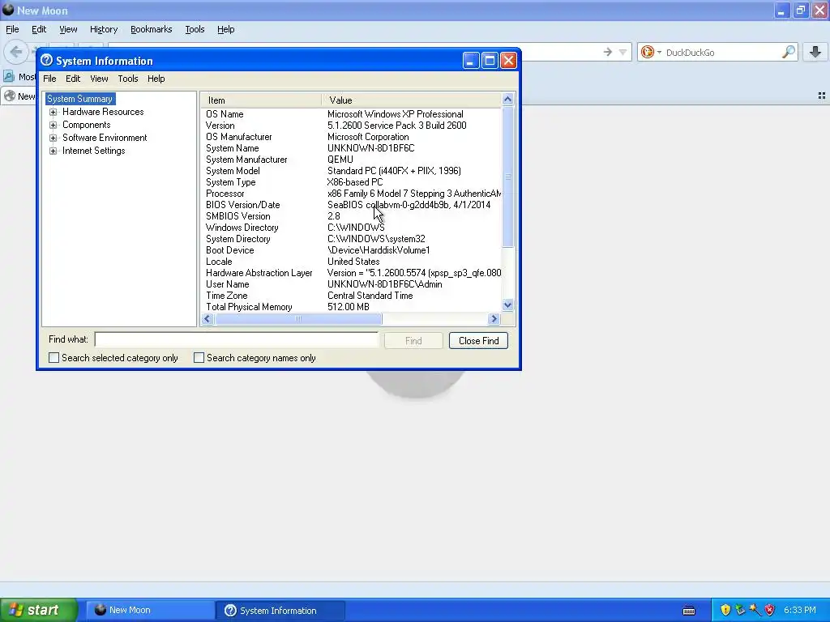Click the New Moon back arrow button

tap(16, 52)
